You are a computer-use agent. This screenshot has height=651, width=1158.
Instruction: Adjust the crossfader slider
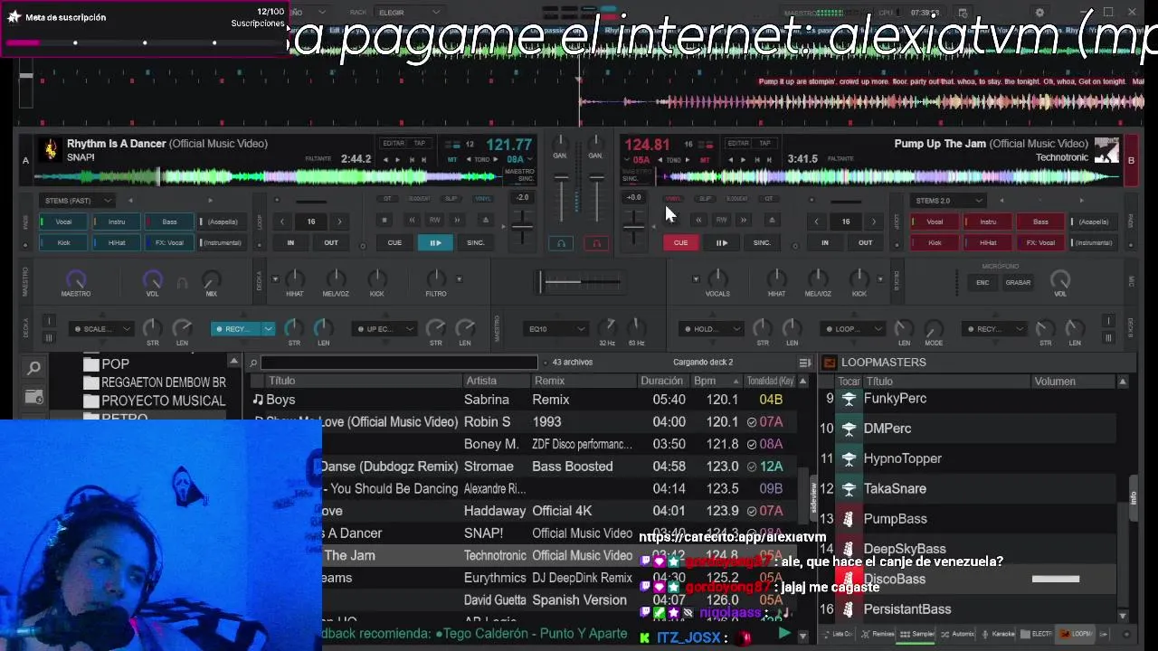click(x=579, y=282)
